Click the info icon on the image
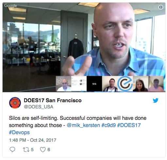Viewport: 167px width, 160px height. [x=161, y=7]
